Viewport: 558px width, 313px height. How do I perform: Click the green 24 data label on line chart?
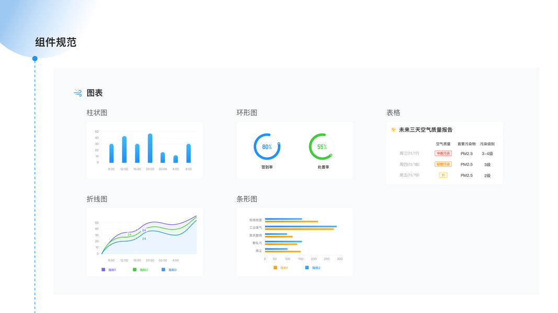[130, 235]
